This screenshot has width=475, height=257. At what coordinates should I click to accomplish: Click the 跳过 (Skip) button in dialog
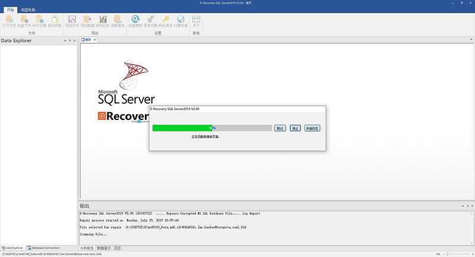pyautogui.click(x=280, y=128)
